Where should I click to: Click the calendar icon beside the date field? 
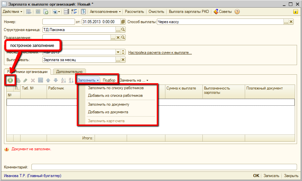tap(123, 22)
